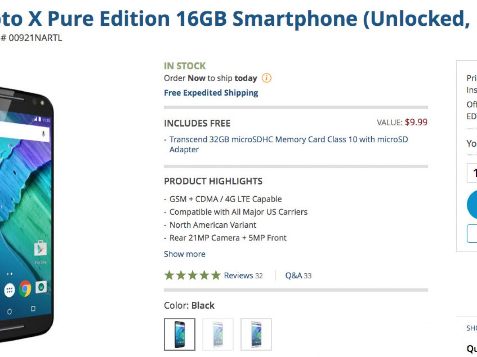
Task: Click the camera icon on the Camera app on the phone
Action: (41, 287)
